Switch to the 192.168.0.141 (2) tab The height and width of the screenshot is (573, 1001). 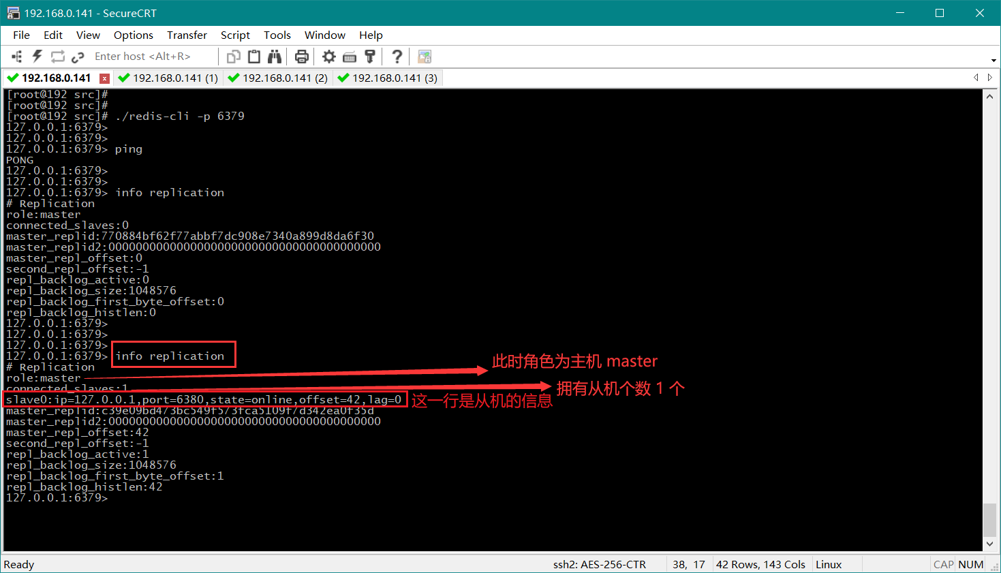[278, 78]
